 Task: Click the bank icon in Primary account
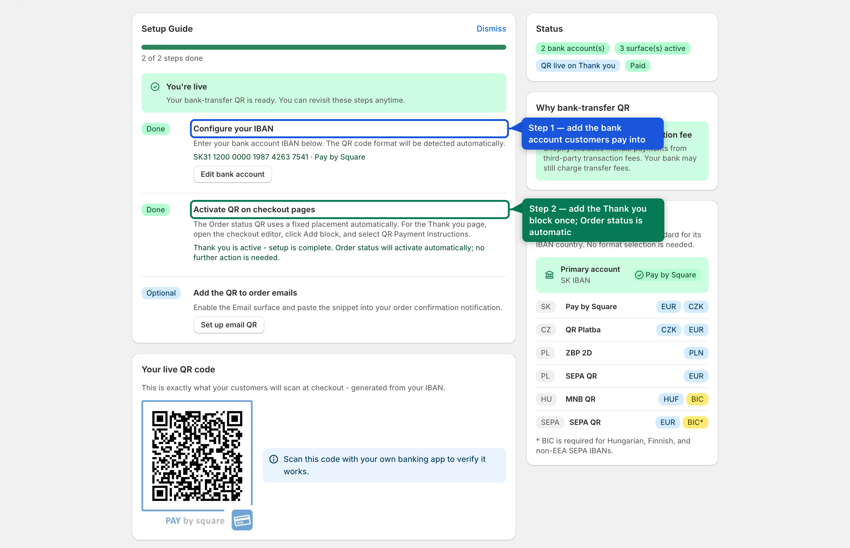[x=549, y=275]
